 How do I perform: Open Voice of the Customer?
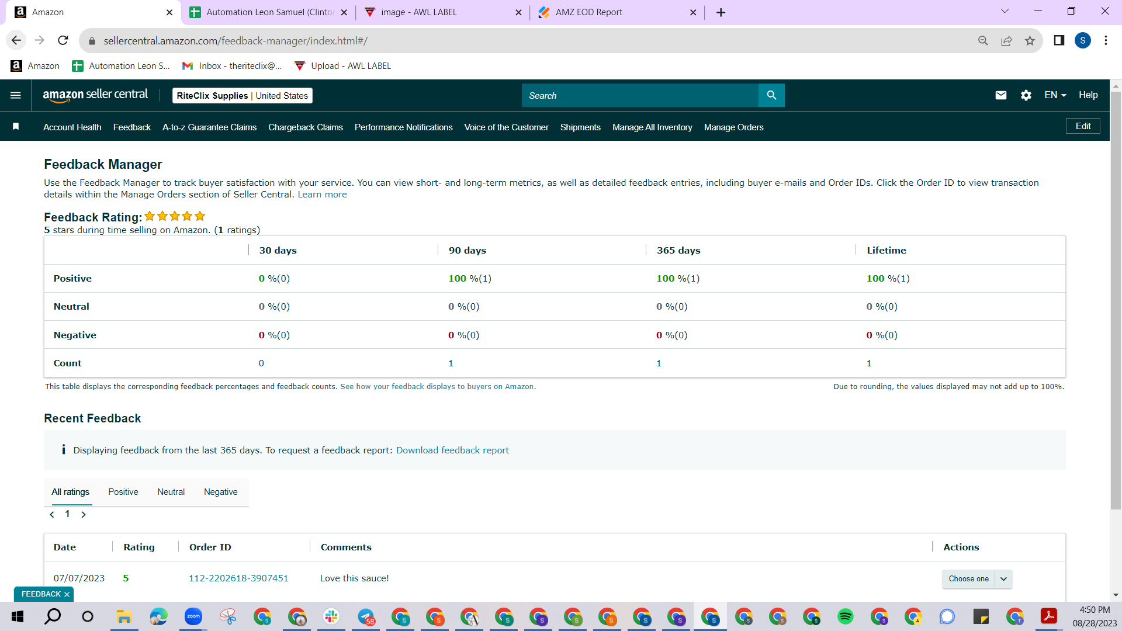(x=507, y=127)
